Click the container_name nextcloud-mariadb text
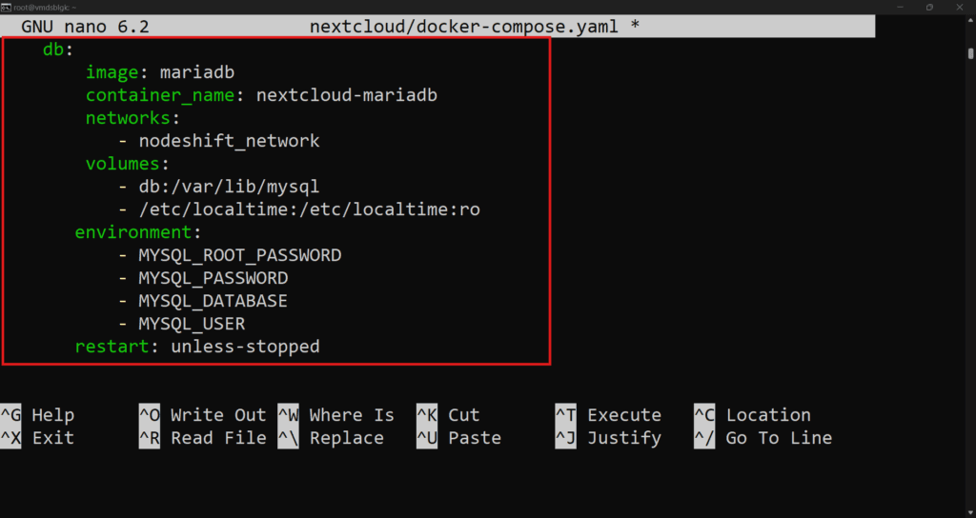The image size is (976, 518). tap(261, 95)
